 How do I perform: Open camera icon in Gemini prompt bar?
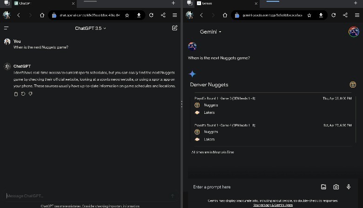[336, 187]
